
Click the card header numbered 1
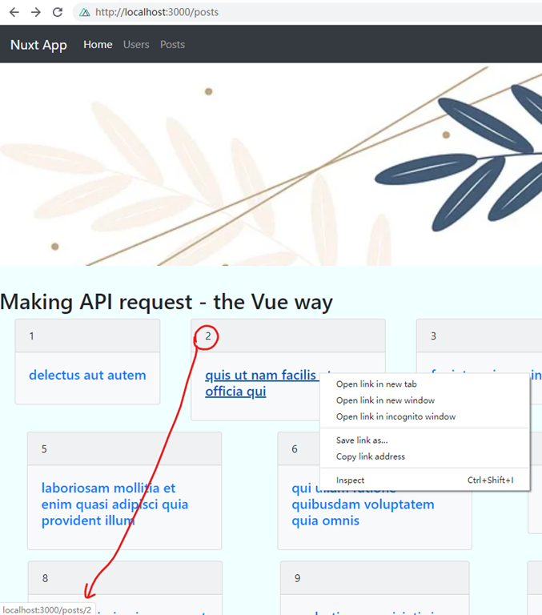(x=87, y=336)
